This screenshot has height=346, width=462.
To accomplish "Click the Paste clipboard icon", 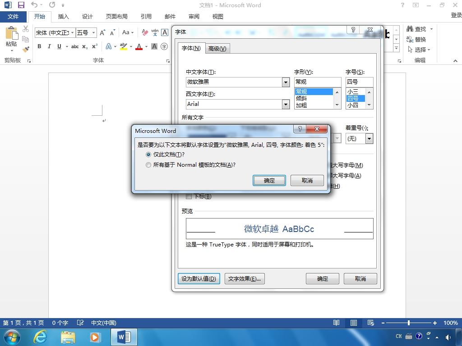I will [x=11, y=32].
